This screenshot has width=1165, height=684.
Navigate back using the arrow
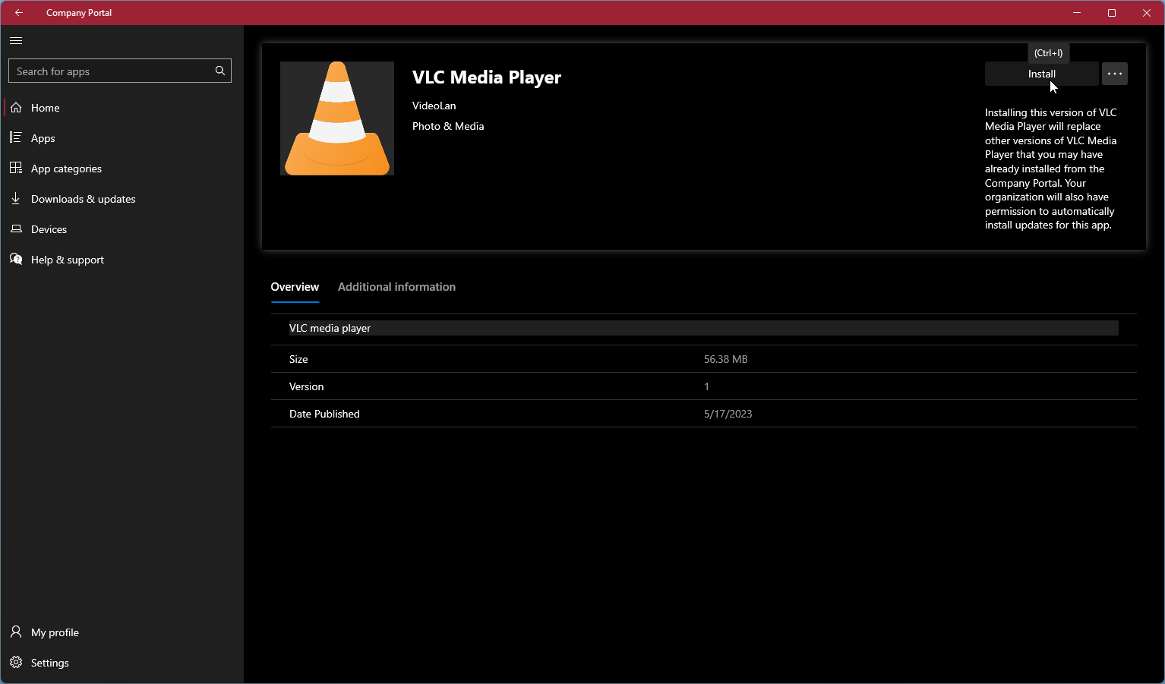point(18,12)
